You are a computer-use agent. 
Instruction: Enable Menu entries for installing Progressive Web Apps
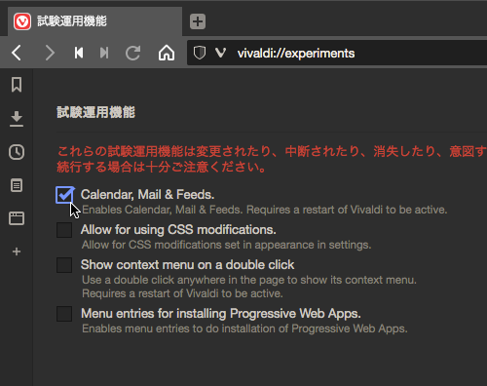64,314
